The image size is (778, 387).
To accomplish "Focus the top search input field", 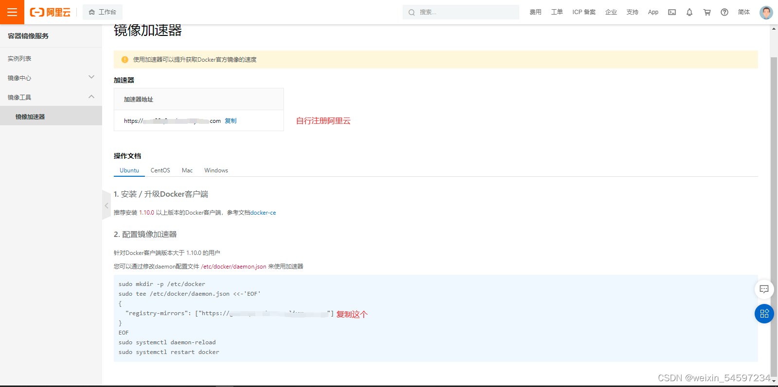I will point(461,12).
